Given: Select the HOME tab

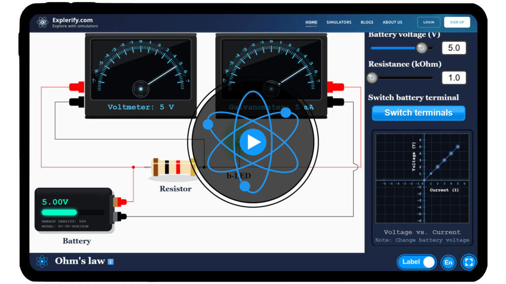Looking at the screenshot, I should click(311, 22).
